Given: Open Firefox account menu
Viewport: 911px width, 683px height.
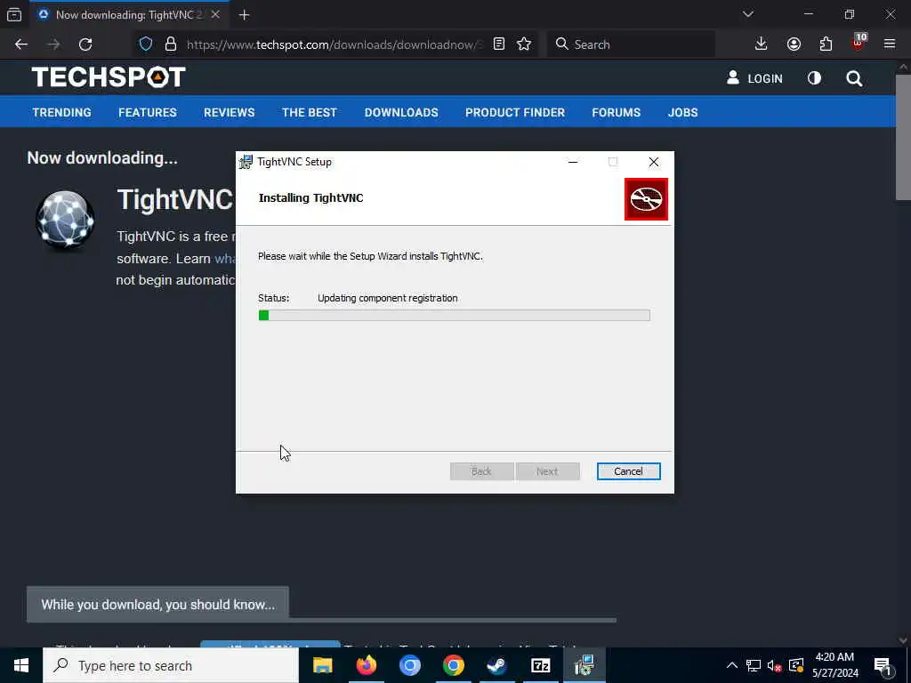Looking at the screenshot, I should [x=794, y=44].
